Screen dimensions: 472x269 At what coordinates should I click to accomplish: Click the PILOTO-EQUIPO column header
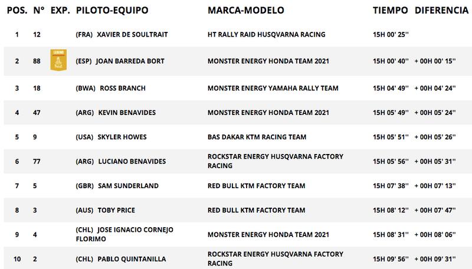[x=112, y=11]
